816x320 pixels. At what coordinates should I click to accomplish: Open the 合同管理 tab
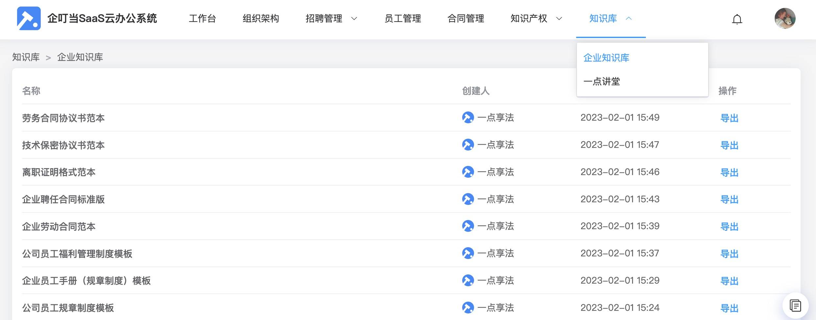tap(465, 18)
